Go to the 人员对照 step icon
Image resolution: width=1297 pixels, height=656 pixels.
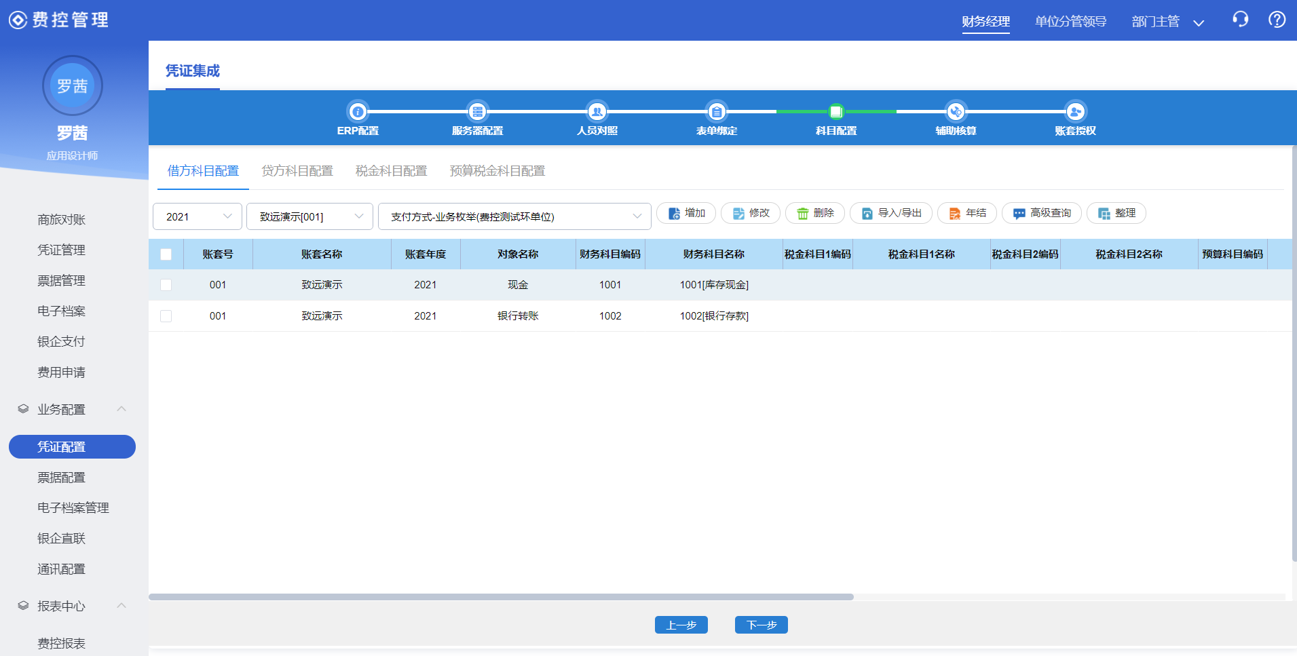(597, 111)
